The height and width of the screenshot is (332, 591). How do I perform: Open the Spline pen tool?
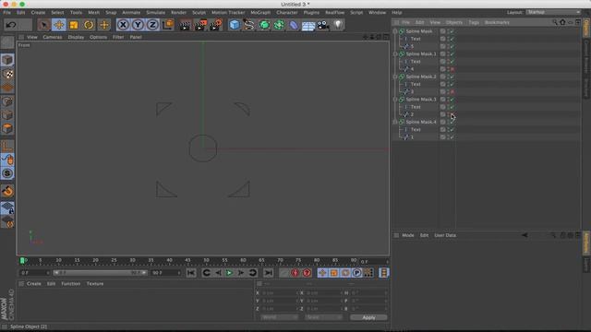(249, 25)
